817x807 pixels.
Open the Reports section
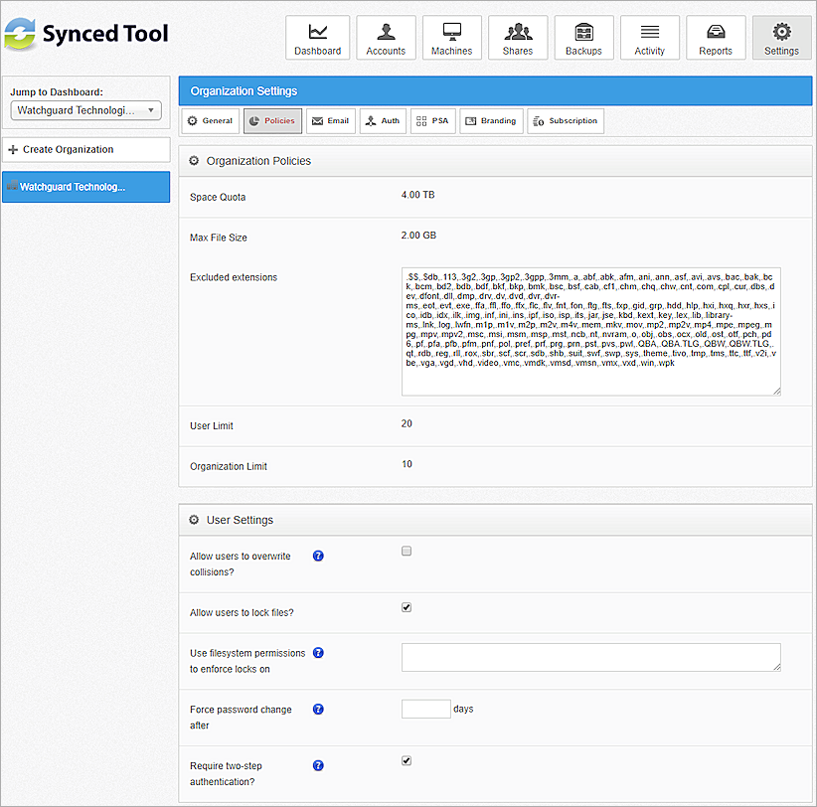pos(716,37)
